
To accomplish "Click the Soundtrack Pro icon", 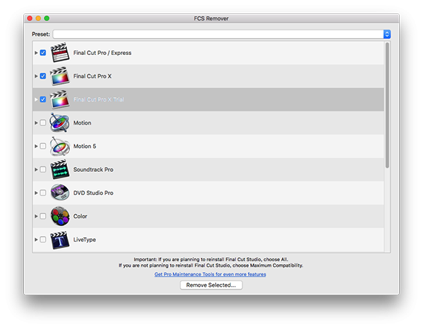I will click(60, 169).
